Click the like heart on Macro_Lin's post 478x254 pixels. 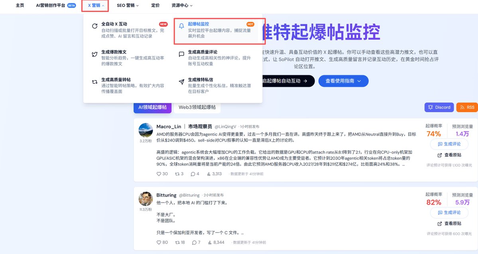click(159, 174)
